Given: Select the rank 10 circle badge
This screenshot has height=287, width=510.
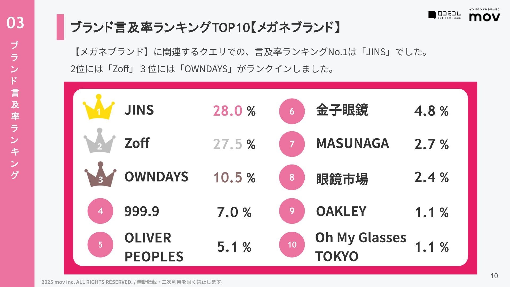Looking at the screenshot, I should coord(292,244).
